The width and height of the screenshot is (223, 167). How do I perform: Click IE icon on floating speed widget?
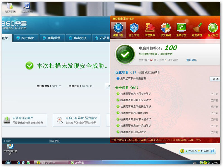tap(213, 151)
